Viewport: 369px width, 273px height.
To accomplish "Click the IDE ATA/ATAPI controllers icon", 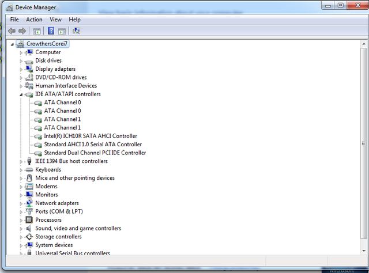I will [29, 94].
